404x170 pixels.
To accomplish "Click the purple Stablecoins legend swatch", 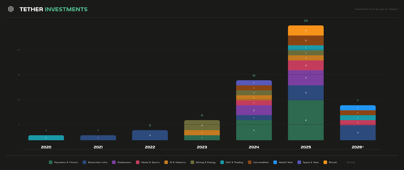I will pyautogui.click(x=114, y=162).
